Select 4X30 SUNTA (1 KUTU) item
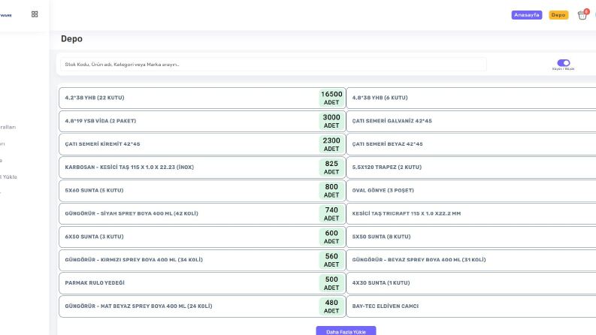The width and height of the screenshot is (596, 335). (x=471, y=283)
